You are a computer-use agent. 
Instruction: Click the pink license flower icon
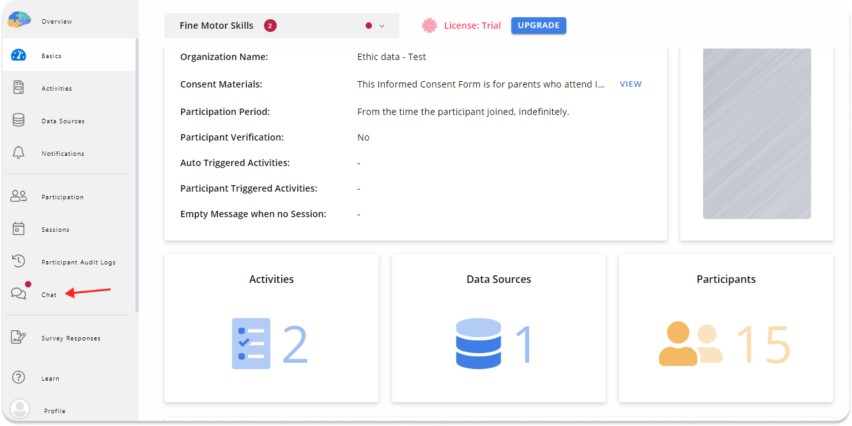[x=428, y=25]
